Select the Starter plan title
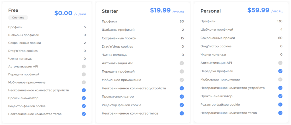 (110, 11)
